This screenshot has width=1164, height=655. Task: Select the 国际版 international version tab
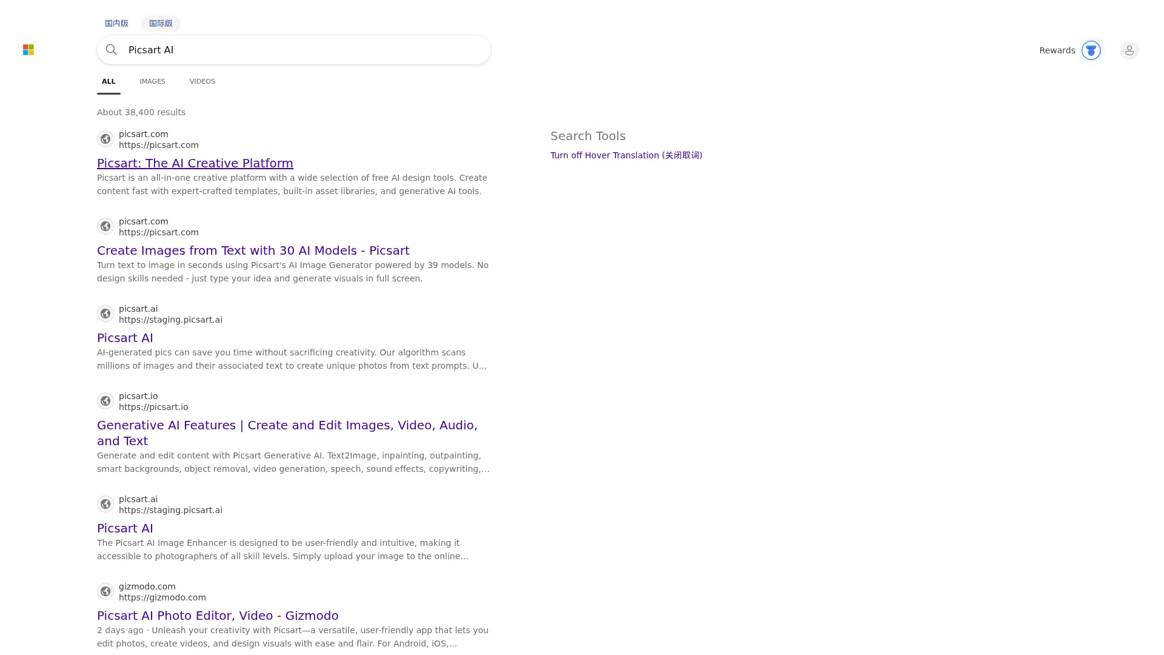(161, 24)
